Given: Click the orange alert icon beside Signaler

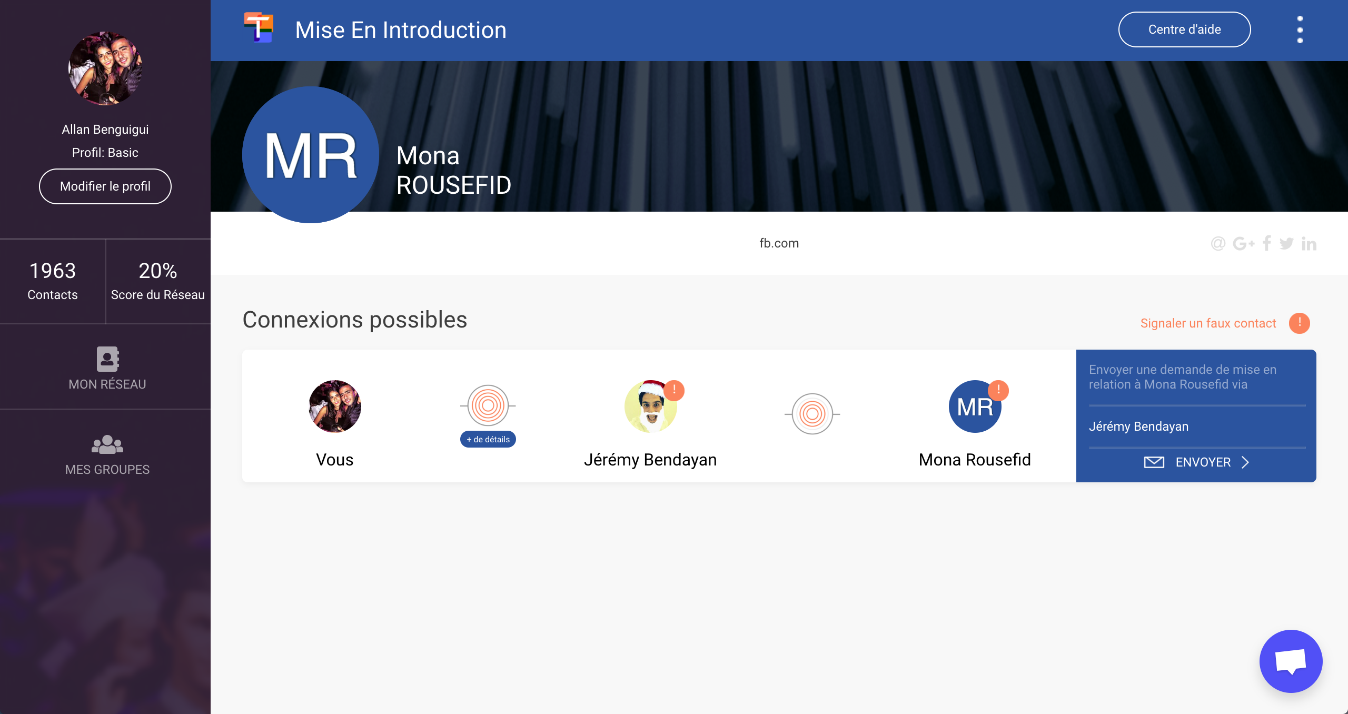Looking at the screenshot, I should [x=1299, y=323].
